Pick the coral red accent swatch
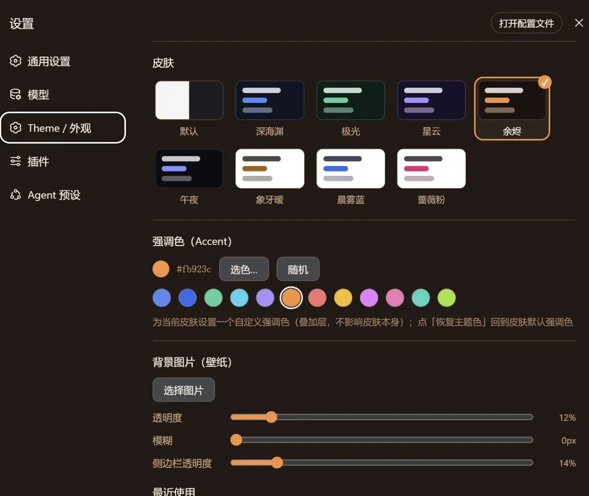 317,298
